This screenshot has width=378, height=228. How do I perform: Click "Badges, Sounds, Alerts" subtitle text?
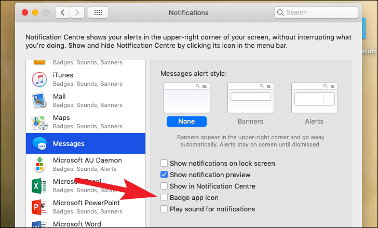point(85,169)
